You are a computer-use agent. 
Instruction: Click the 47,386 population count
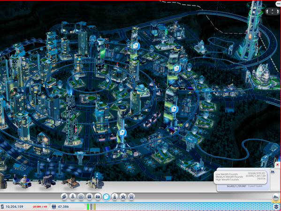[x=63, y=207]
